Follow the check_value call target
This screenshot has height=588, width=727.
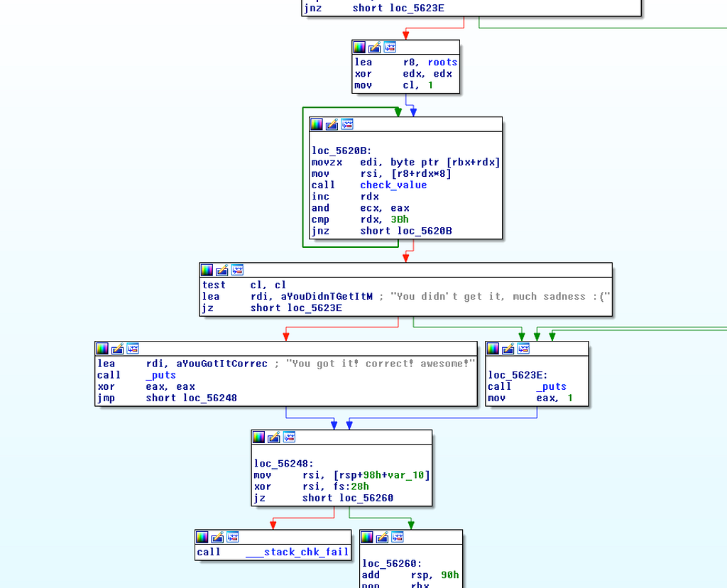point(393,185)
